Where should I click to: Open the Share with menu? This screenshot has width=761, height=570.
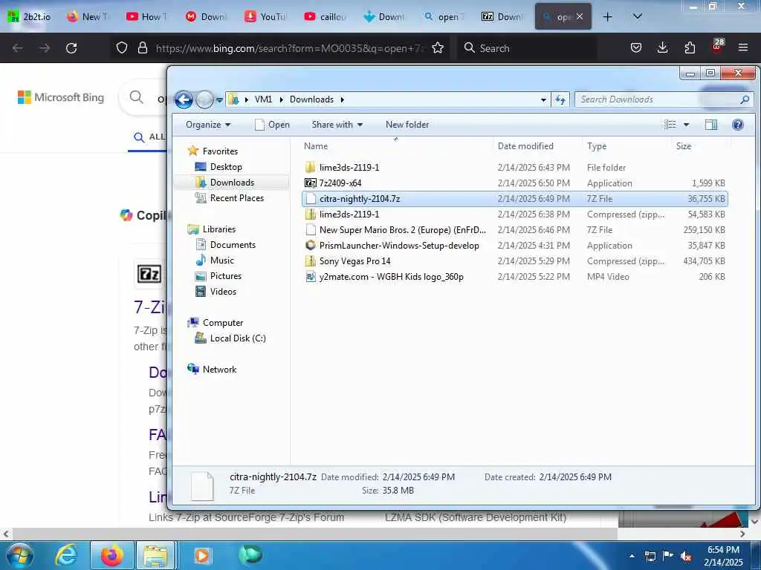tap(337, 125)
